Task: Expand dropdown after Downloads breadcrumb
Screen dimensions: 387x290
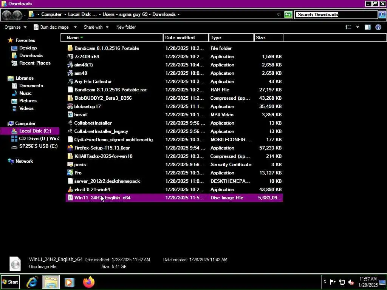Action: tap(178, 14)
